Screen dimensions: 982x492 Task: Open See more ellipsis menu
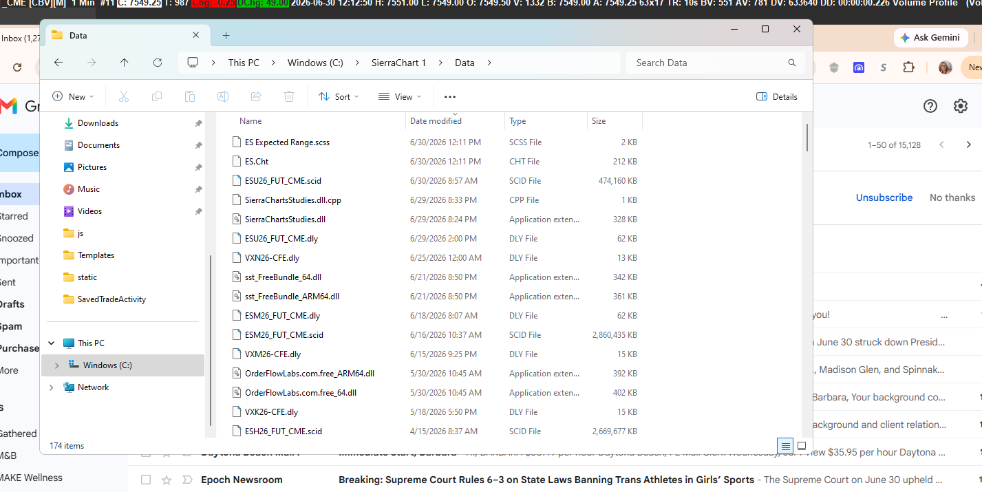pos(450,97)
